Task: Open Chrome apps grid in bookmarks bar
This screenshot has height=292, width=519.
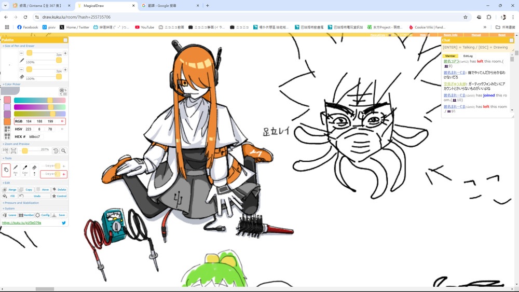Action: [7, 27]
